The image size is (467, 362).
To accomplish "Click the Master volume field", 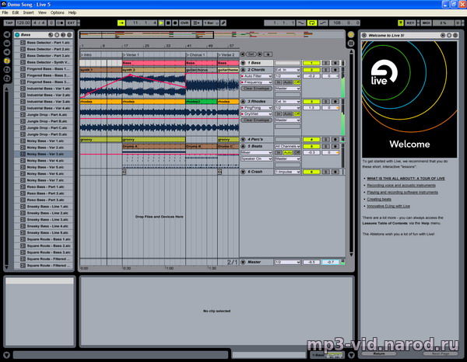I will 311,262.
